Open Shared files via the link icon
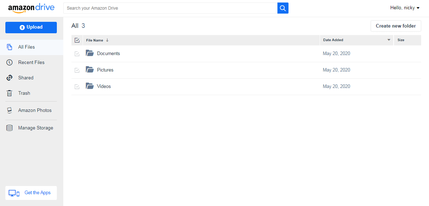This screenshot has width=429, height=206. click(x=9, y=78)
